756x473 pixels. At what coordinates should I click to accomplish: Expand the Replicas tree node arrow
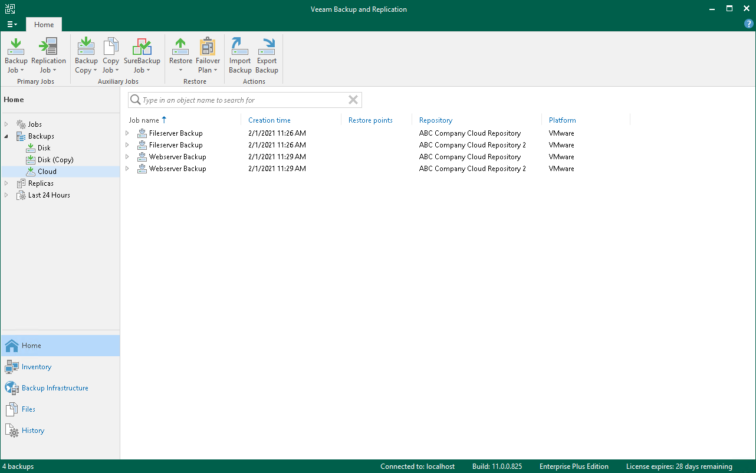click(6, 183)
